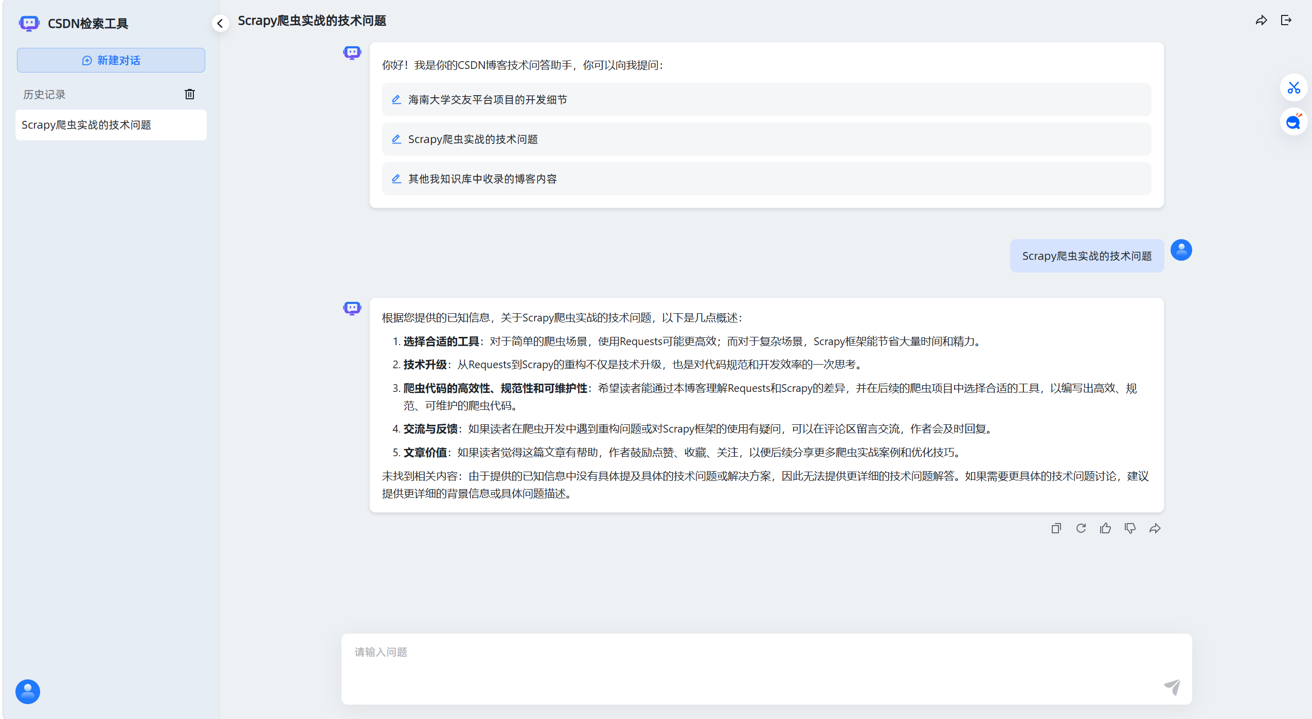Click pencil icon beside 其他我知识库

(x=396, y=178)
